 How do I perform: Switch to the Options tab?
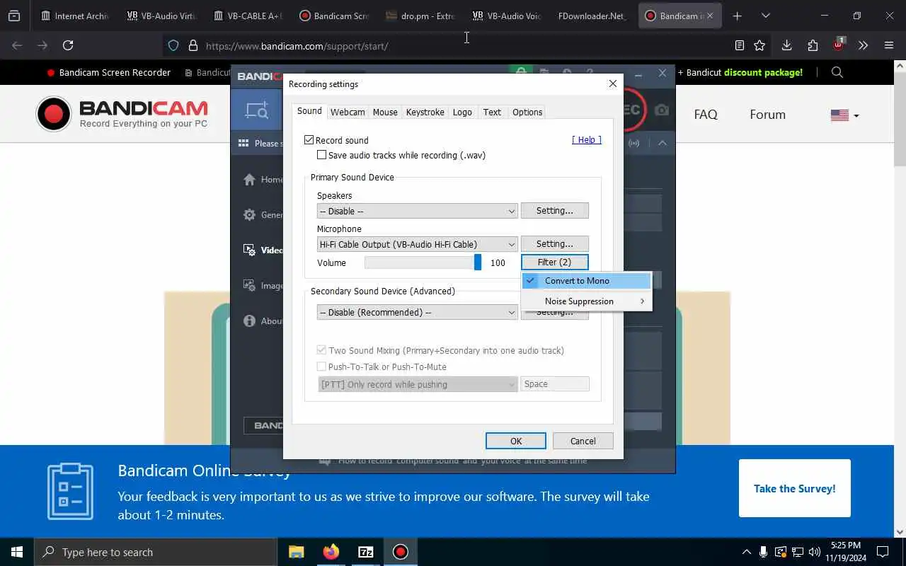(527, 112)
